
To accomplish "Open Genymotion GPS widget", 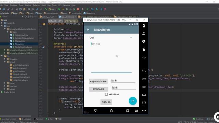I will tap(144, 33).
